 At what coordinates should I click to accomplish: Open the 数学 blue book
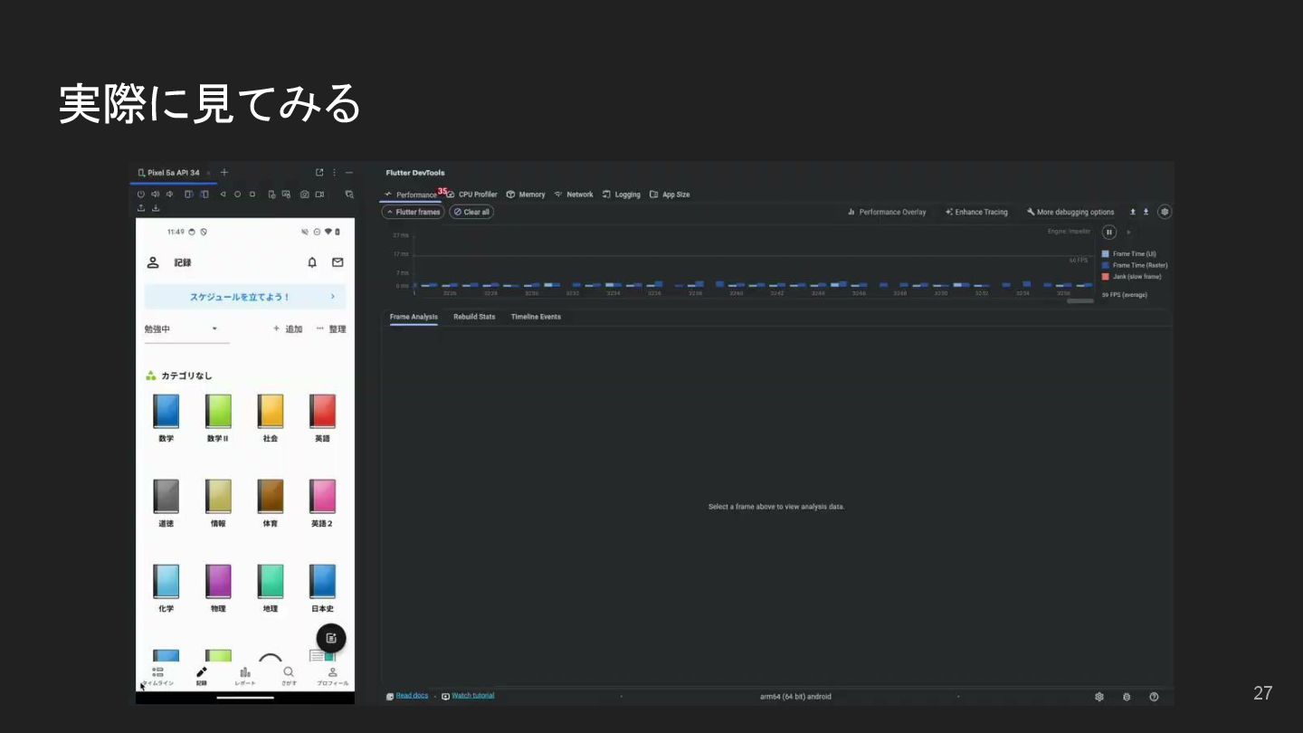pos(166,411)
